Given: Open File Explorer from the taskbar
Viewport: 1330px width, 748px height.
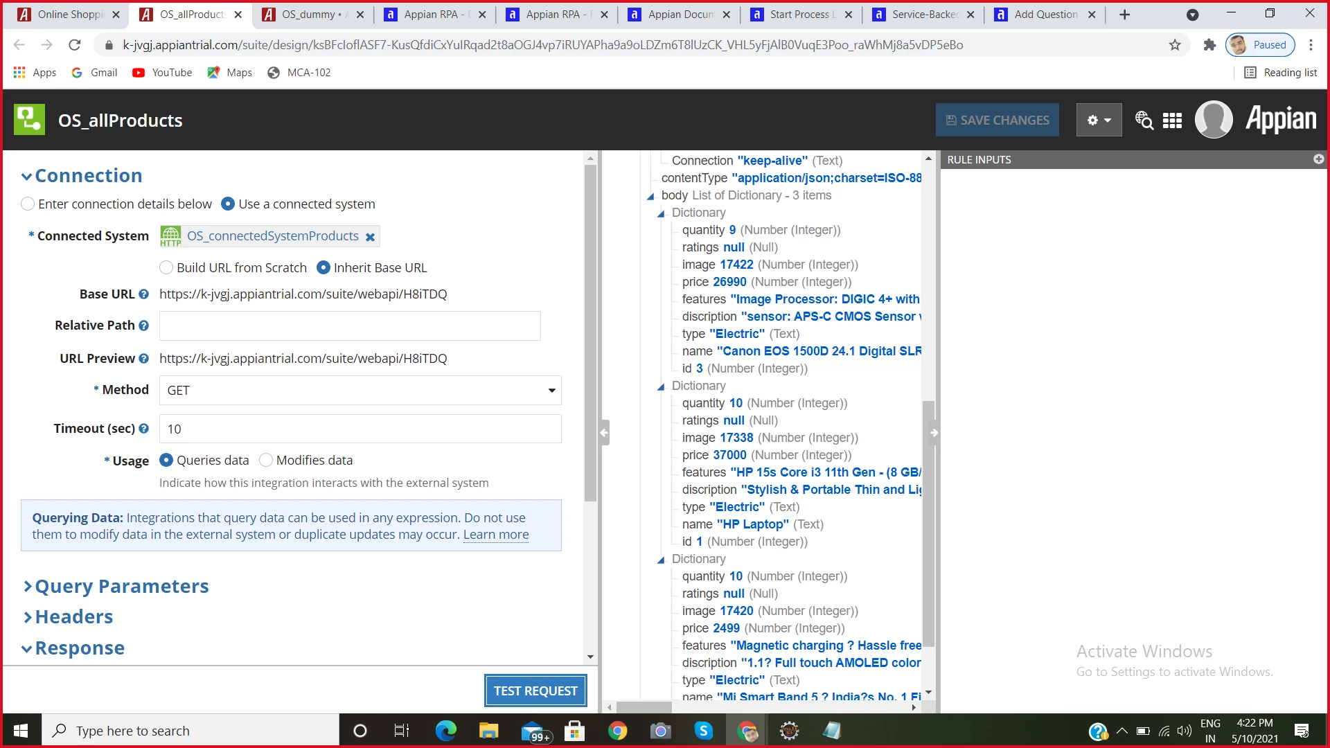Looking at the screenshot, I should [x=488, y=731].
